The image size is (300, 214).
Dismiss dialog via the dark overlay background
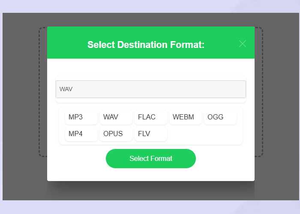23,107
